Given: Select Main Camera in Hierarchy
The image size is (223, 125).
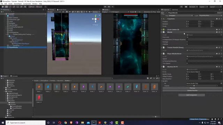Looking at the screenshot, I should click(13, 18).
